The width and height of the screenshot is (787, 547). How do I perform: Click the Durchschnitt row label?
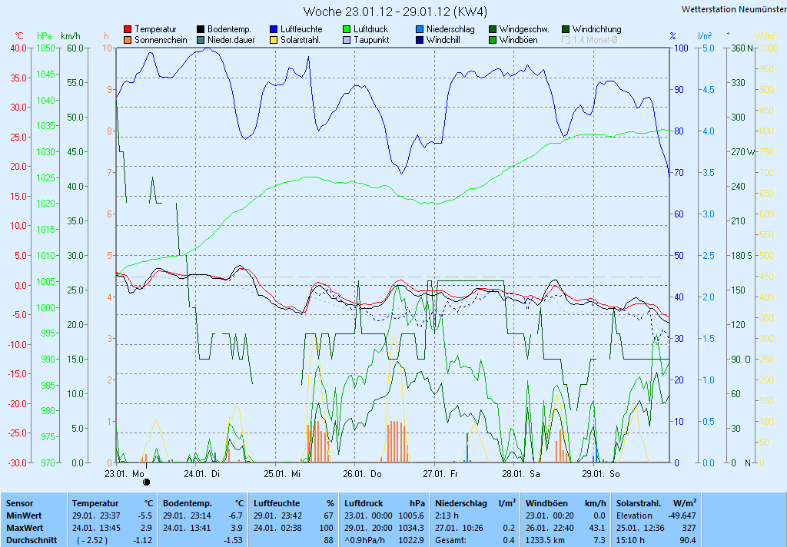pyautogui.click(x=31, y=541)
